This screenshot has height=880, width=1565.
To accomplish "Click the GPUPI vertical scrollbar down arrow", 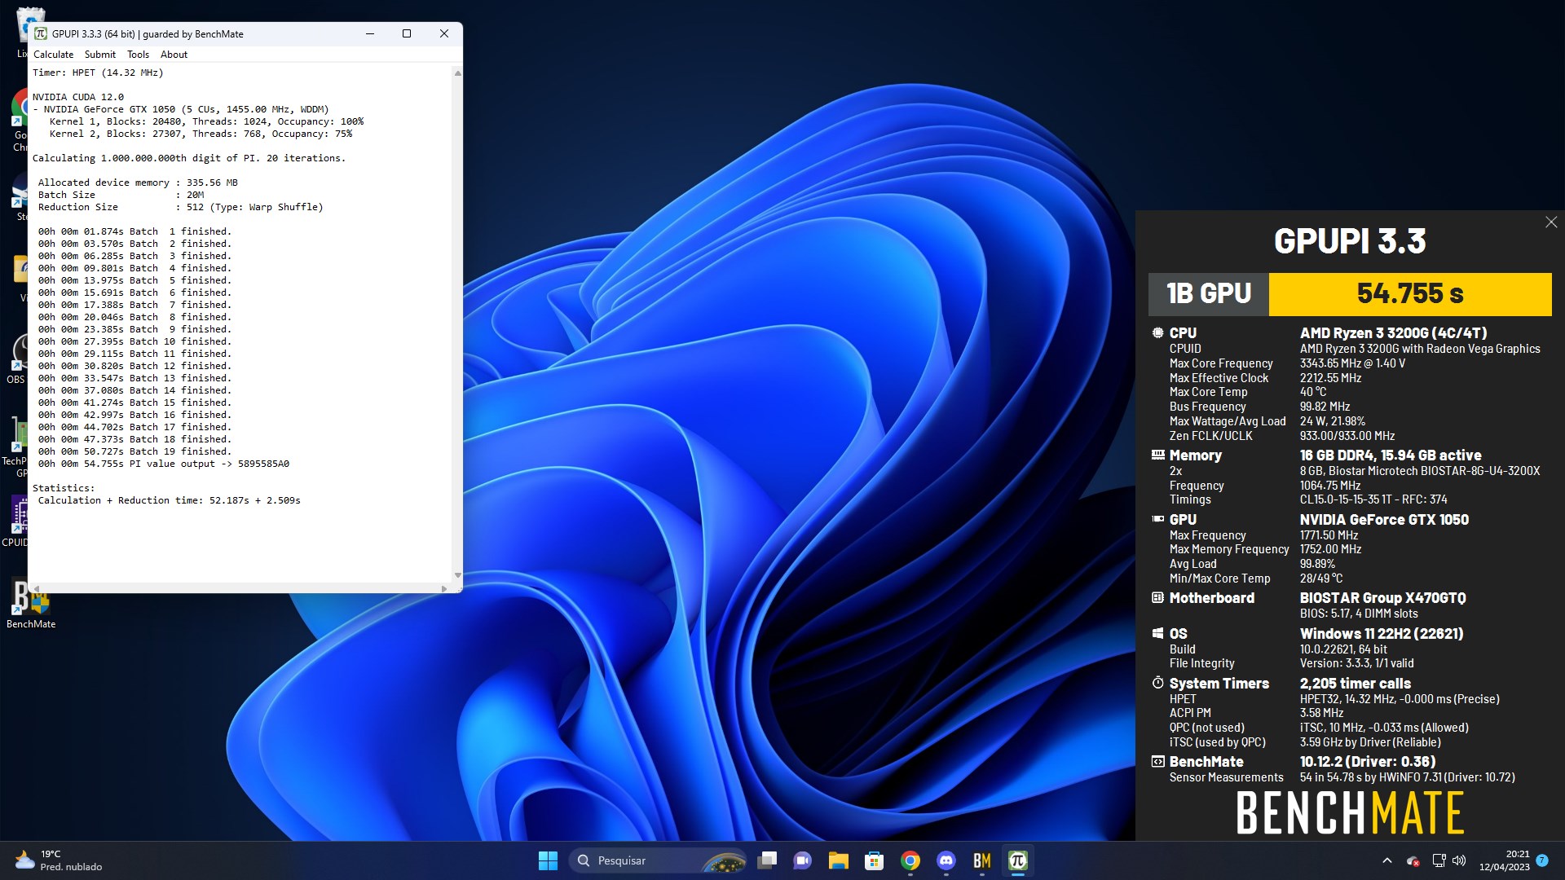I will [457, 575].
